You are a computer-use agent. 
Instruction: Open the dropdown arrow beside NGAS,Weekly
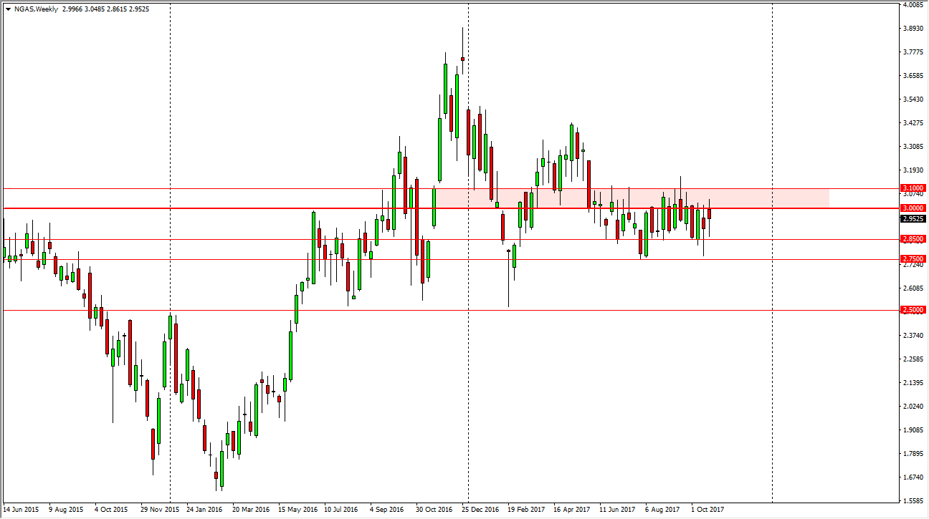[x=7, y=9]
